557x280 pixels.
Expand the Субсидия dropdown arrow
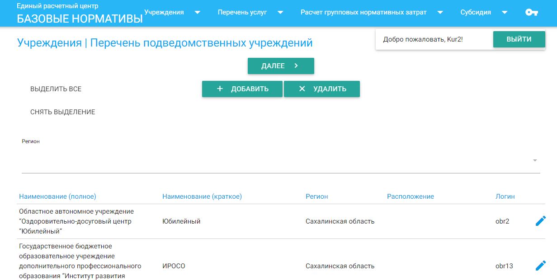(505, 13)
